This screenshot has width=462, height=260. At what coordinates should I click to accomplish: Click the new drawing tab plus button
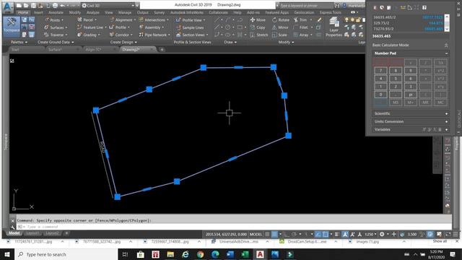(x=162, y=50)
